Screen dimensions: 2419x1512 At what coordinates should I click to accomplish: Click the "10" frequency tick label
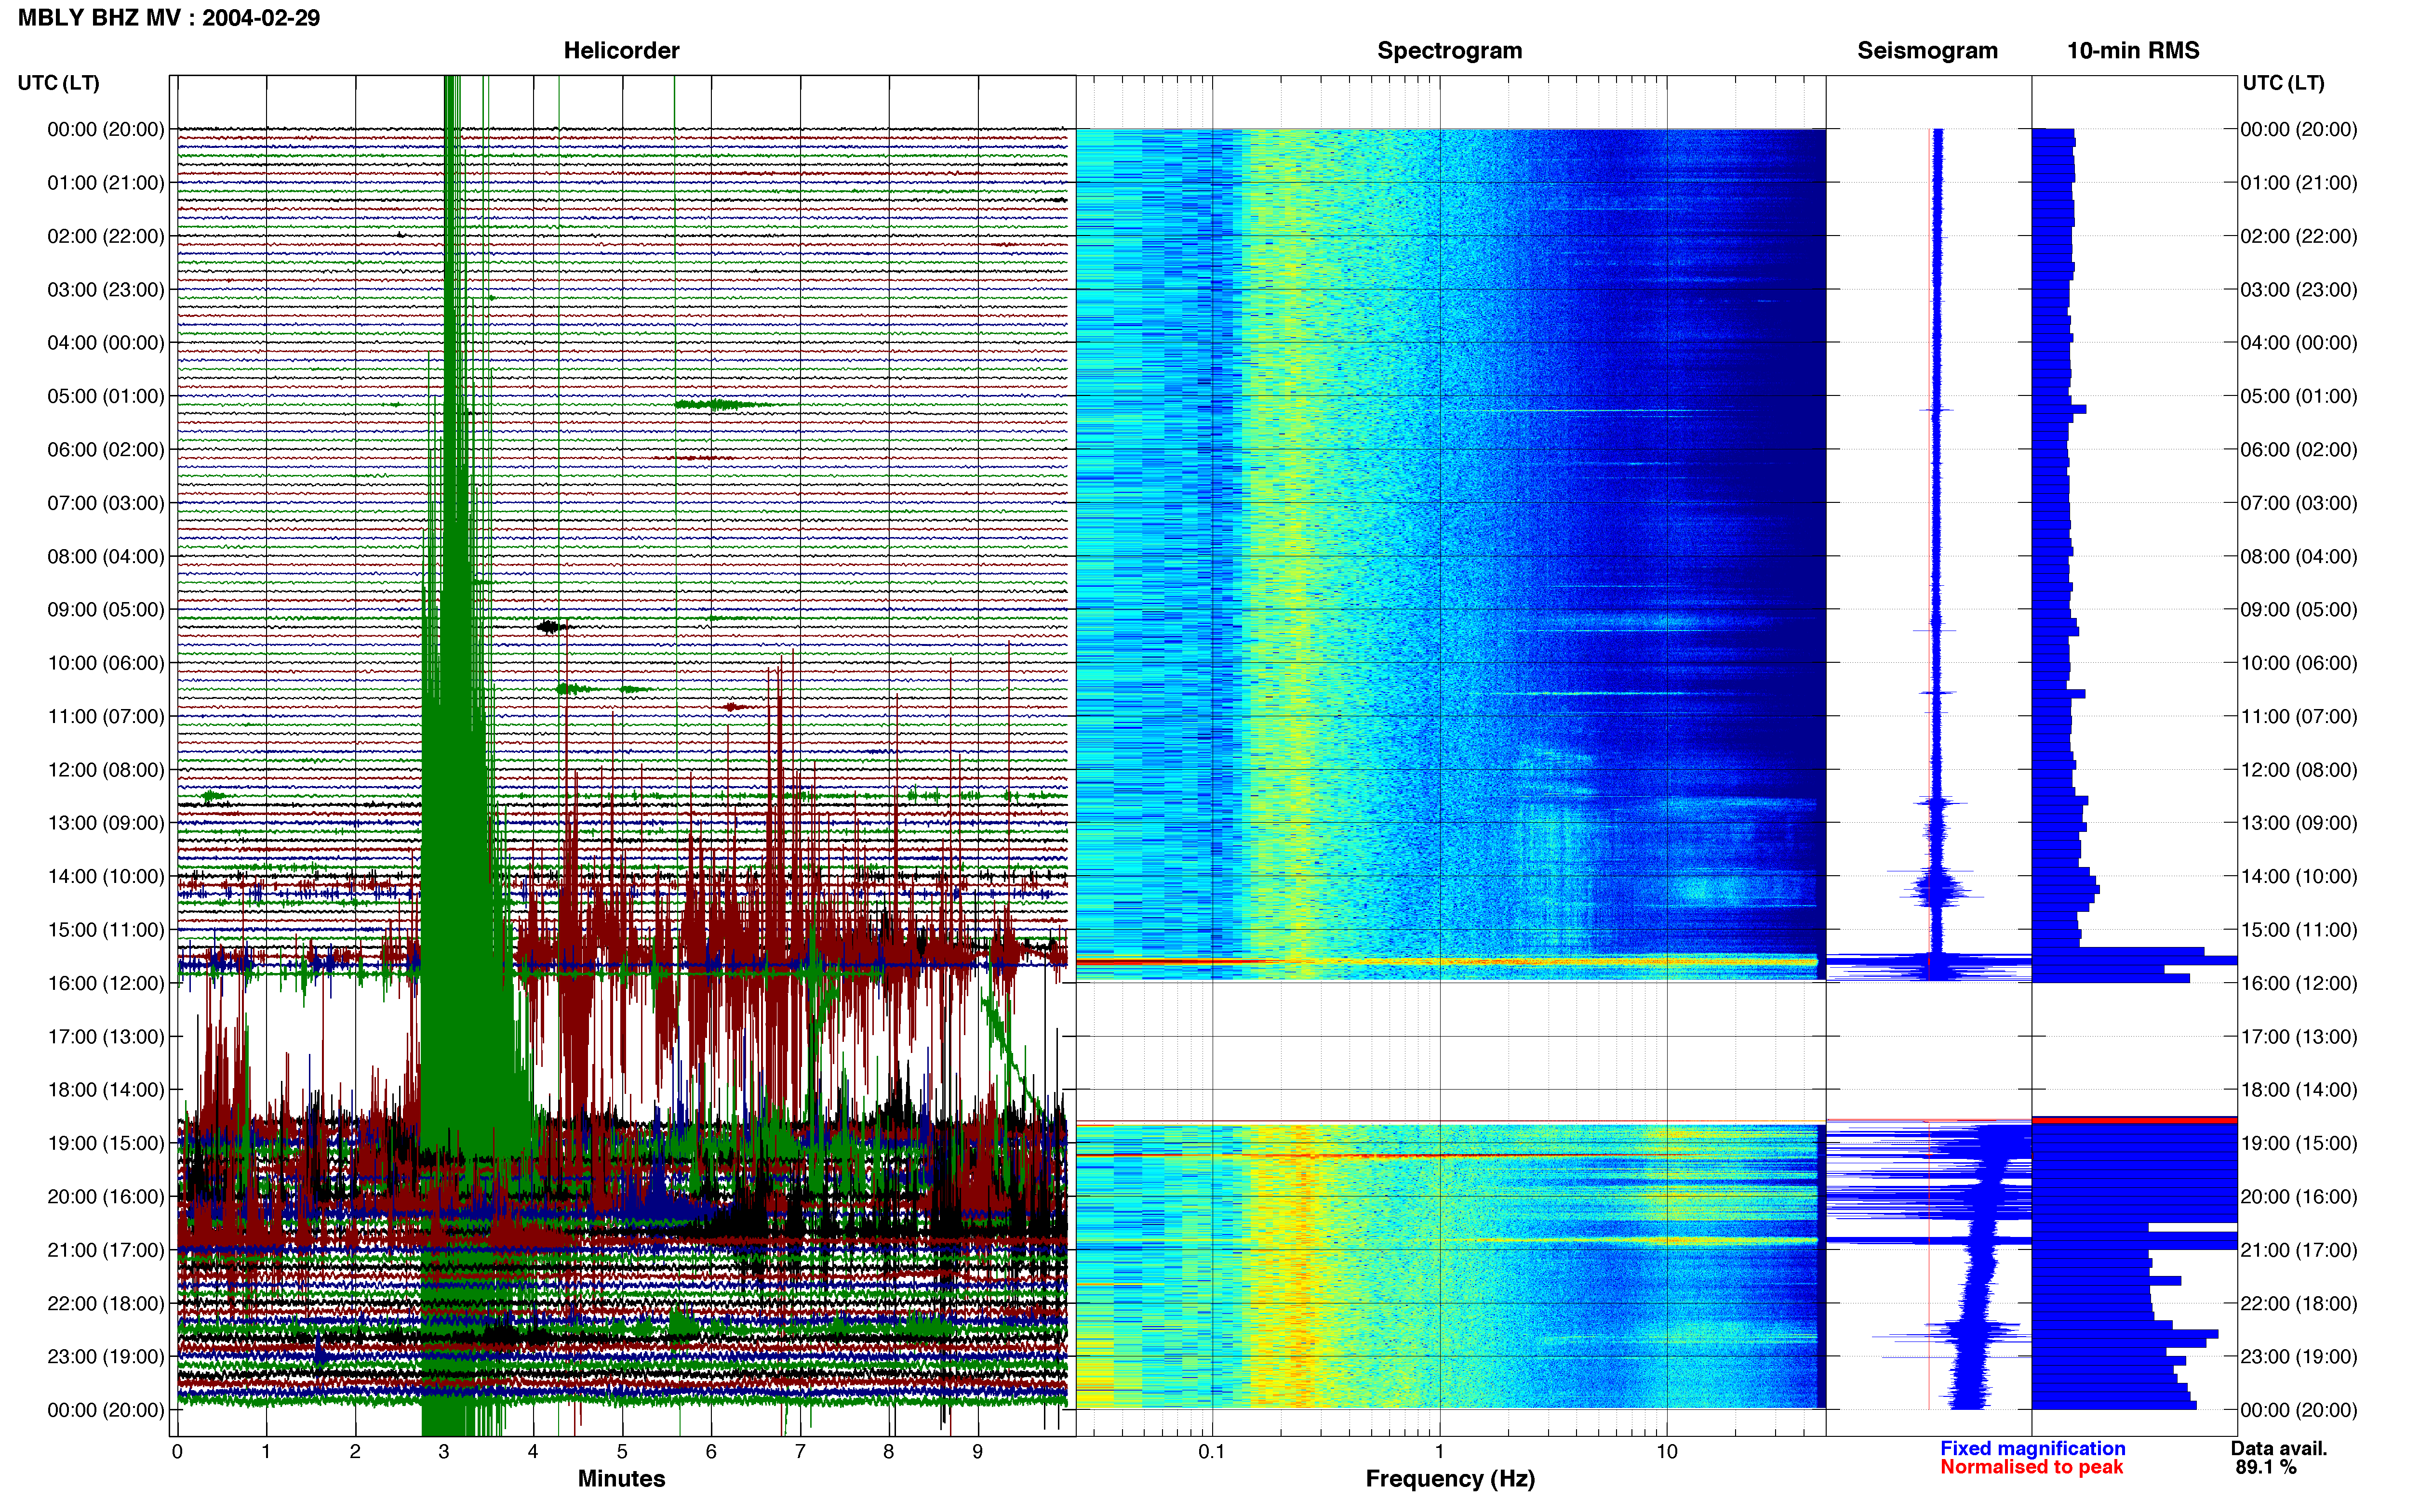point(1667,1452)
